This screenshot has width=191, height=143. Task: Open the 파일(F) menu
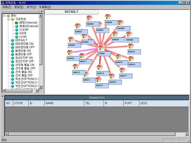coord(7,7)
